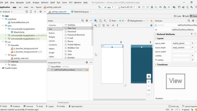The width and height of the screenshot is (197, 111).
Task: Switch to Code view mode
Action: 177,16
